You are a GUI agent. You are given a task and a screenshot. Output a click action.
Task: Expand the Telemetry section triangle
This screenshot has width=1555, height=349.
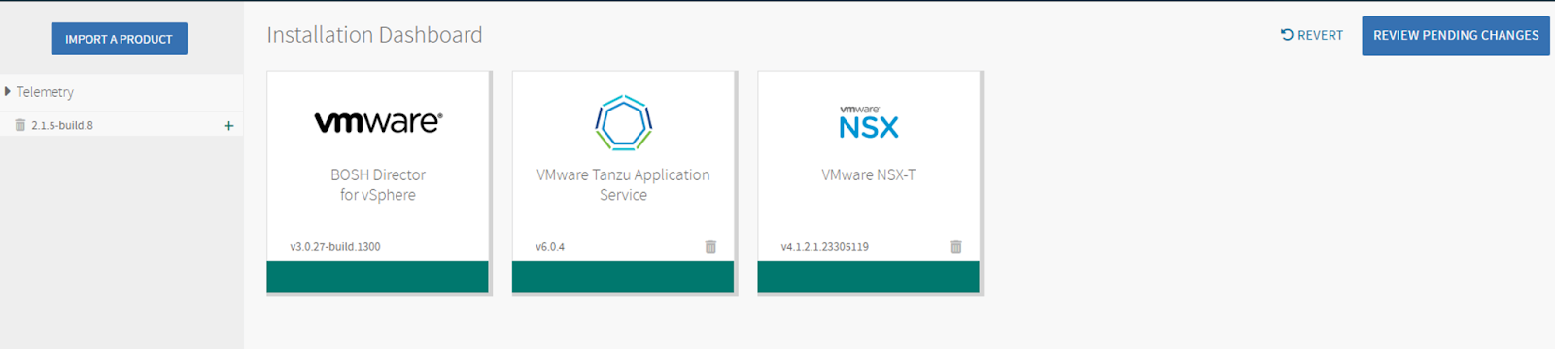(x=8, y=91)
